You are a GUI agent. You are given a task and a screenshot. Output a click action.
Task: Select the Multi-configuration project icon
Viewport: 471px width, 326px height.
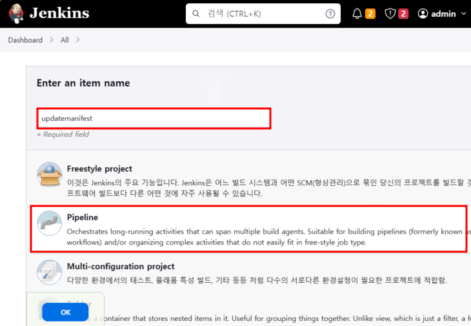click(49, 272)
